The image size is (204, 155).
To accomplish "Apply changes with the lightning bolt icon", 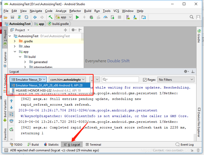I will point(85,17).
